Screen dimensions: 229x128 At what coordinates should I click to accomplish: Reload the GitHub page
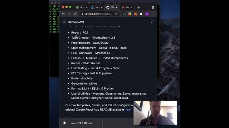(x=75, y=14)
